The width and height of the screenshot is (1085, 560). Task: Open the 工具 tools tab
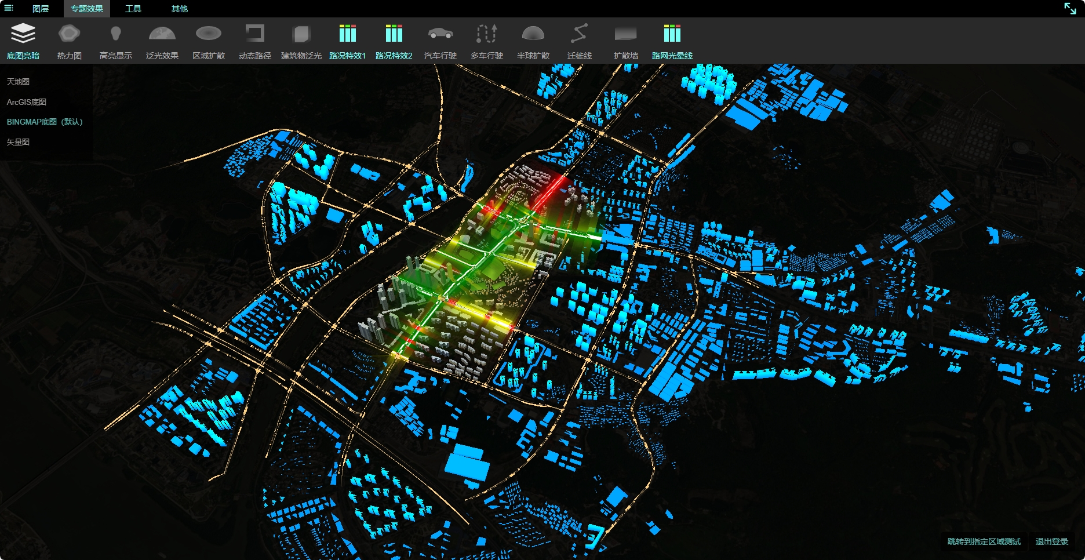tap(133, 9)
